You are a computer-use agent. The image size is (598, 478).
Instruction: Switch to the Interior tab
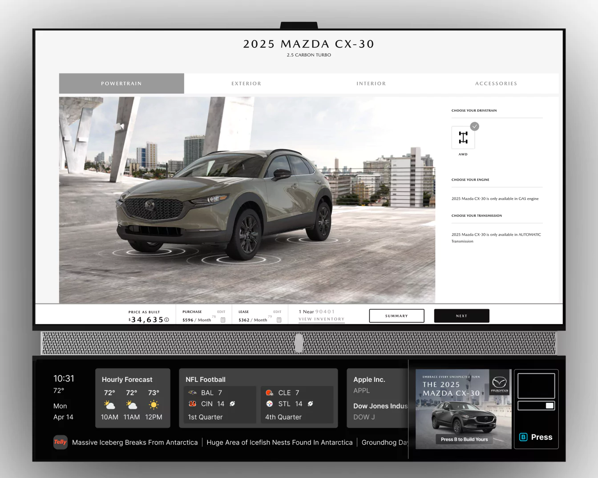(371, 83)
